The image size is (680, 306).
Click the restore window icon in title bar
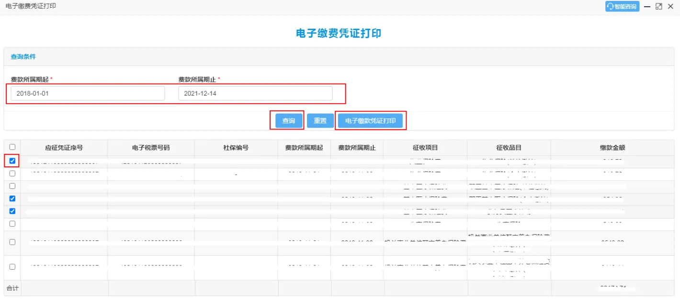pyautogui.click(x=659, y=6)
